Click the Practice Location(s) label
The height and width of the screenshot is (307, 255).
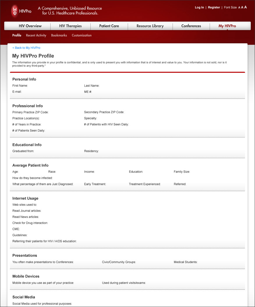tap(26, 118)
